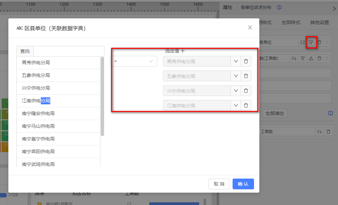Remove the 兴宁供电分局 selected value row
Viewport: 338px width, 205px height.
(246, 91)
